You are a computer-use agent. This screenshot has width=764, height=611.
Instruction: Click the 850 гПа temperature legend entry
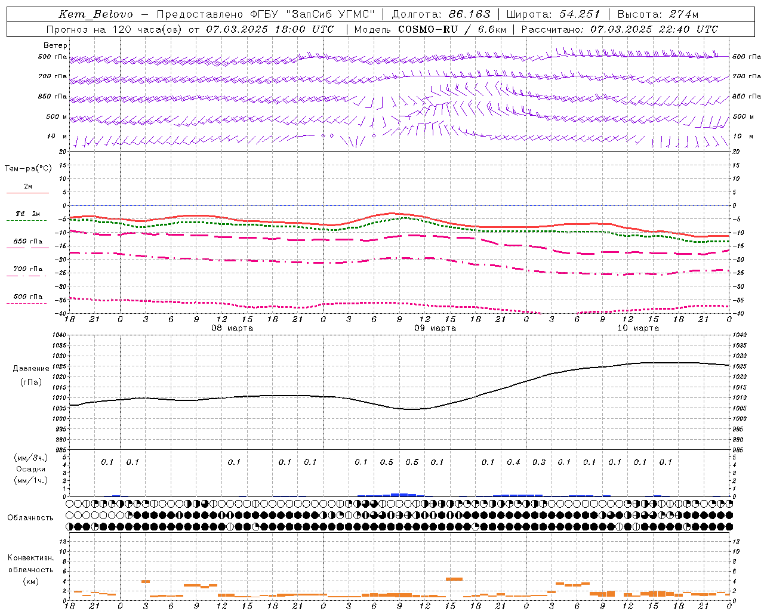click(x=27, y=242)
